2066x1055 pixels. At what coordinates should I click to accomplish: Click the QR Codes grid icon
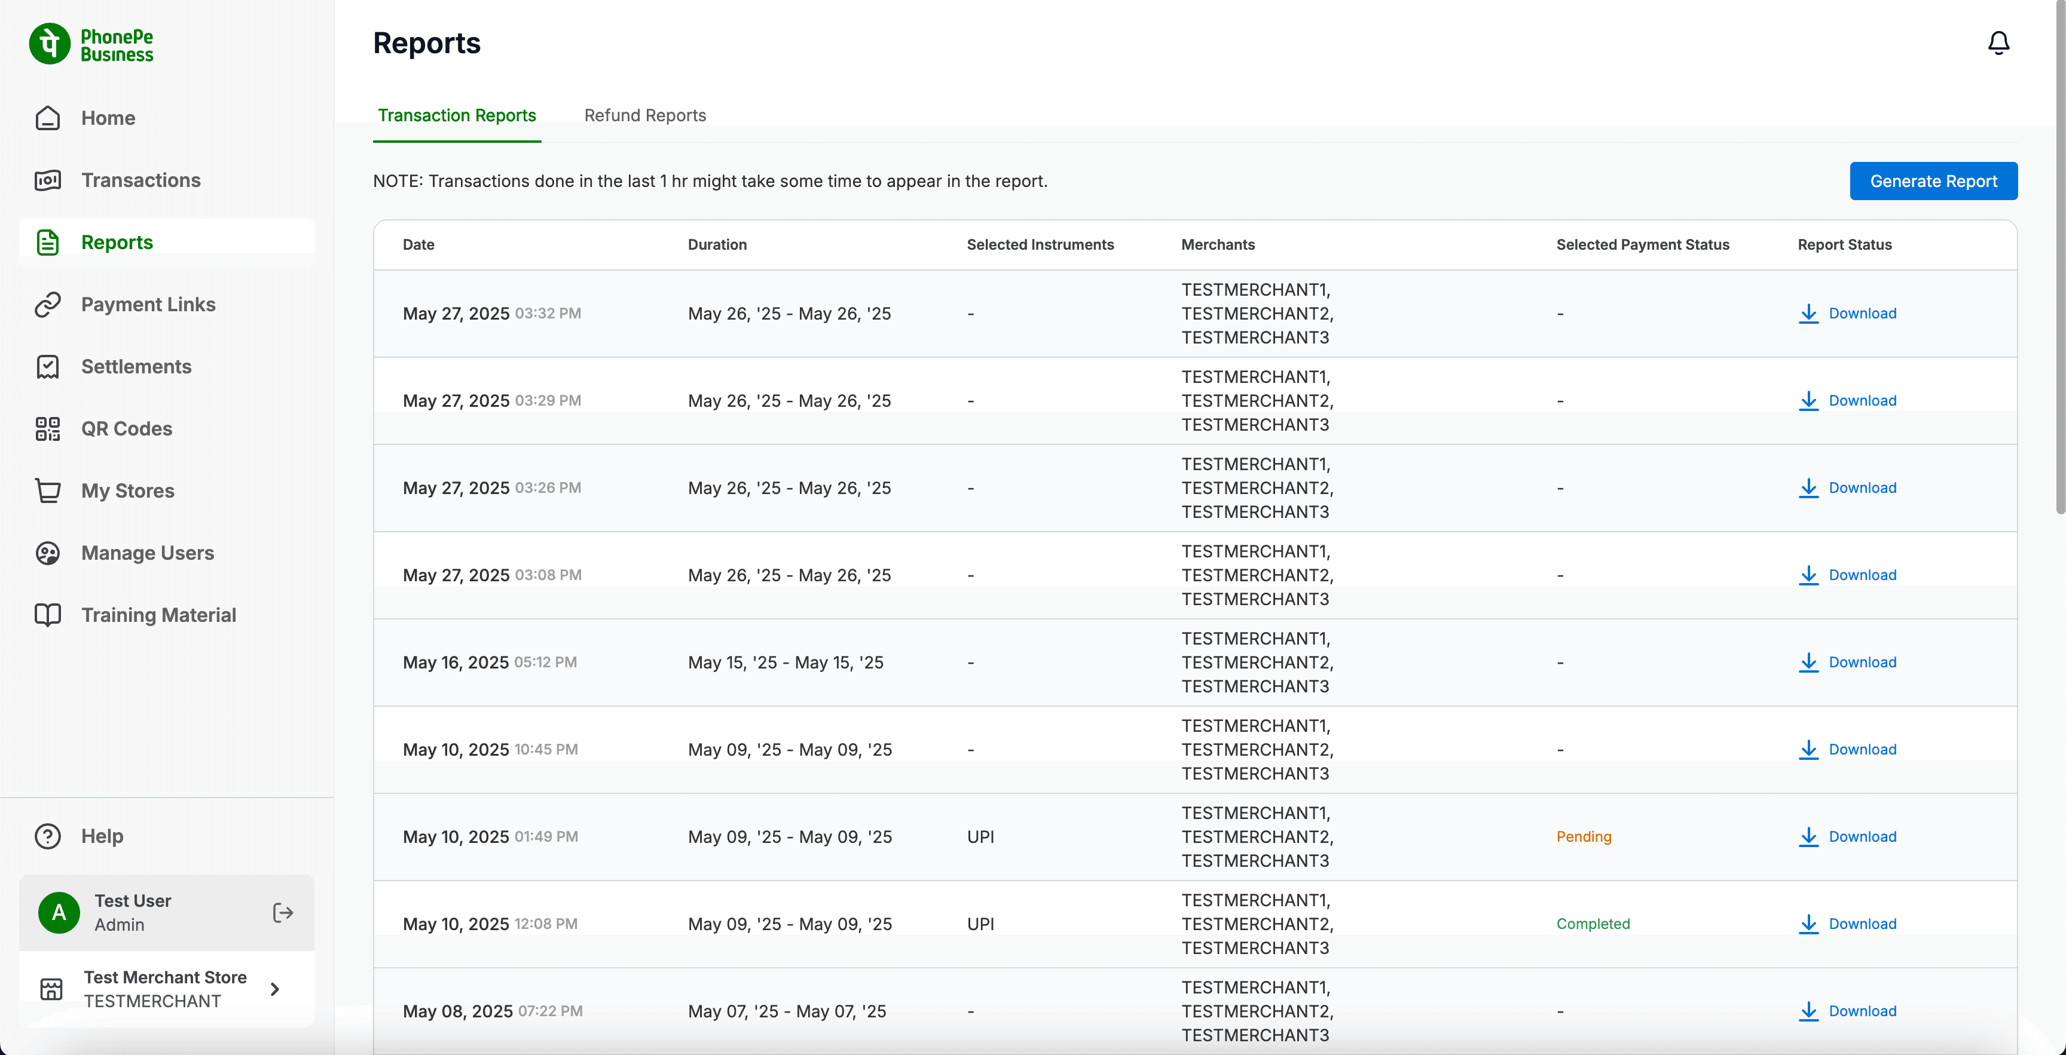point(47,429)
